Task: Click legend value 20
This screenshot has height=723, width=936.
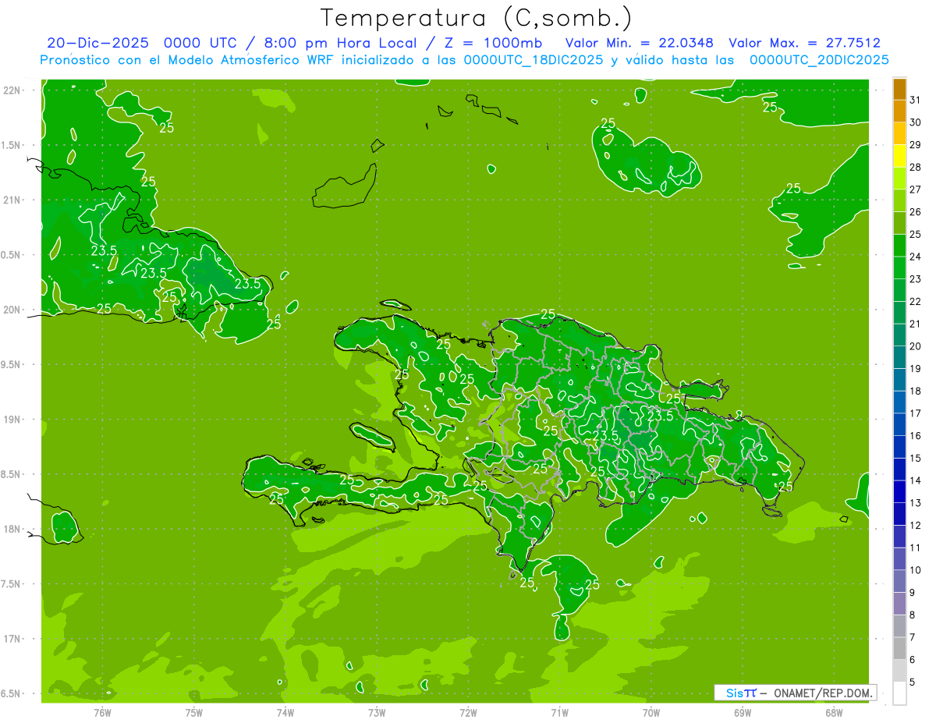Action: pos(915,346)
